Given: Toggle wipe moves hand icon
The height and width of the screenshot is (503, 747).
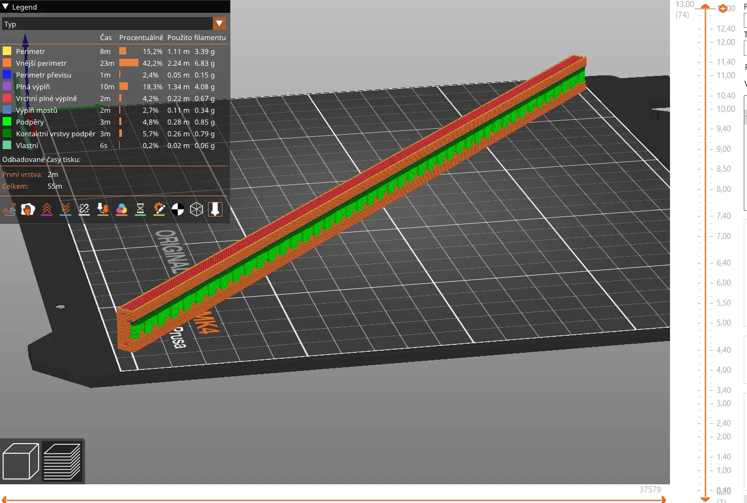Looking at the screenshot, I should 28,210.
